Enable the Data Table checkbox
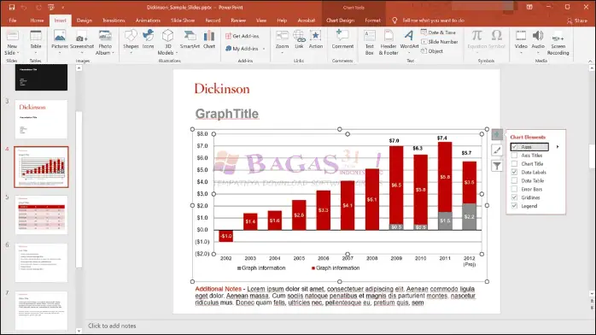Image resolution: width=596 pixels, height=335 pixels. [514, 180]
